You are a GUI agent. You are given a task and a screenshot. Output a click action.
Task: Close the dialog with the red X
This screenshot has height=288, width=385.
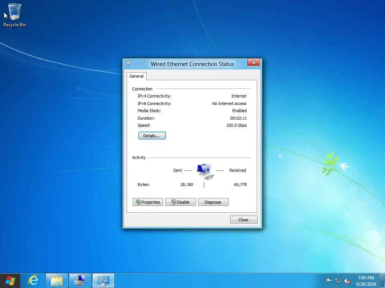[254, 62]
